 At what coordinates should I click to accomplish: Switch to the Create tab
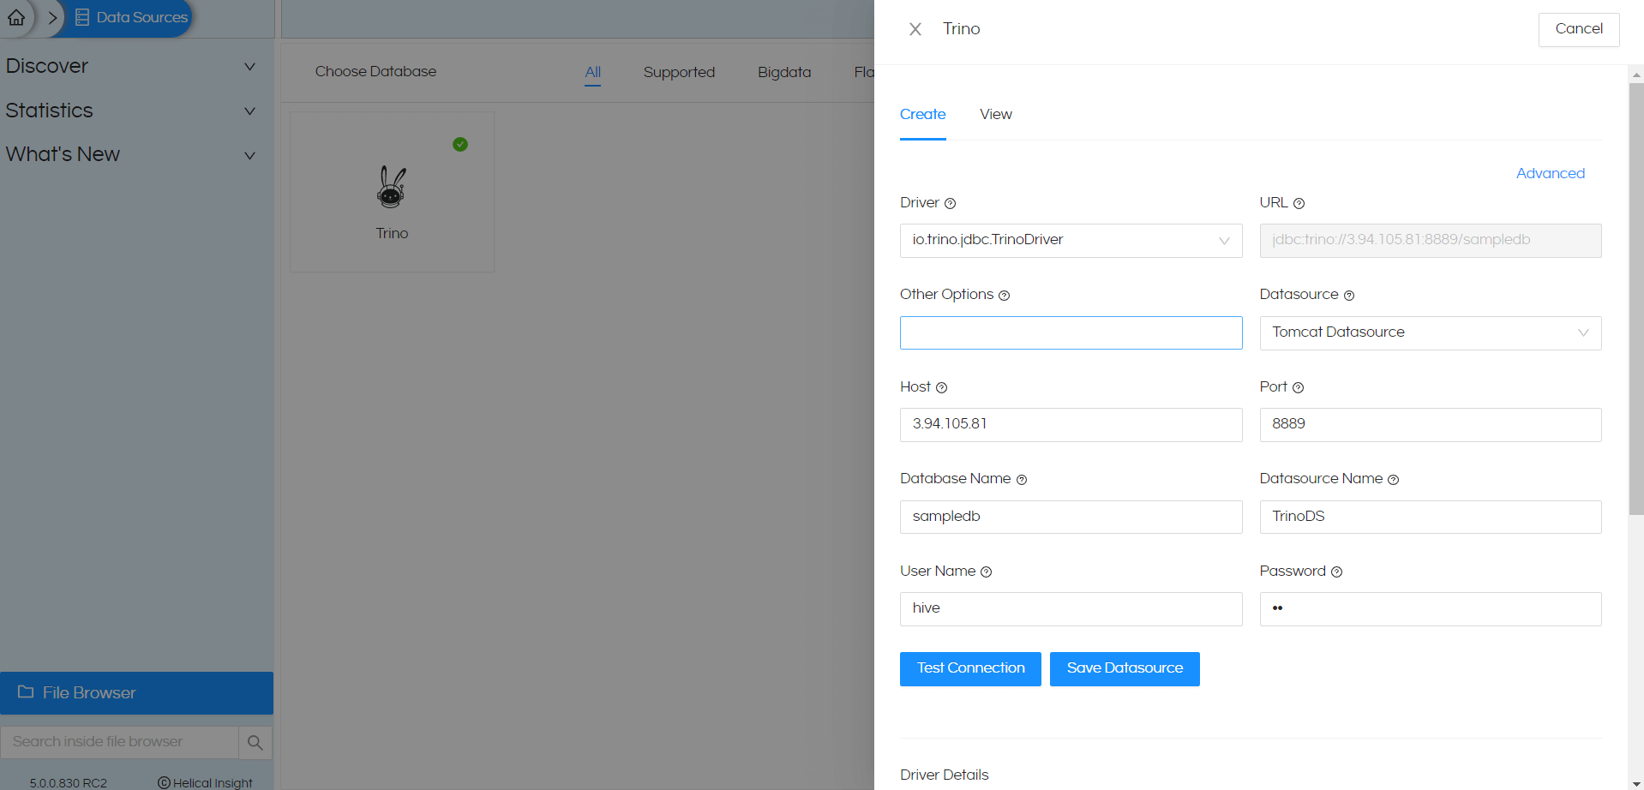click(x=922, y=114)
